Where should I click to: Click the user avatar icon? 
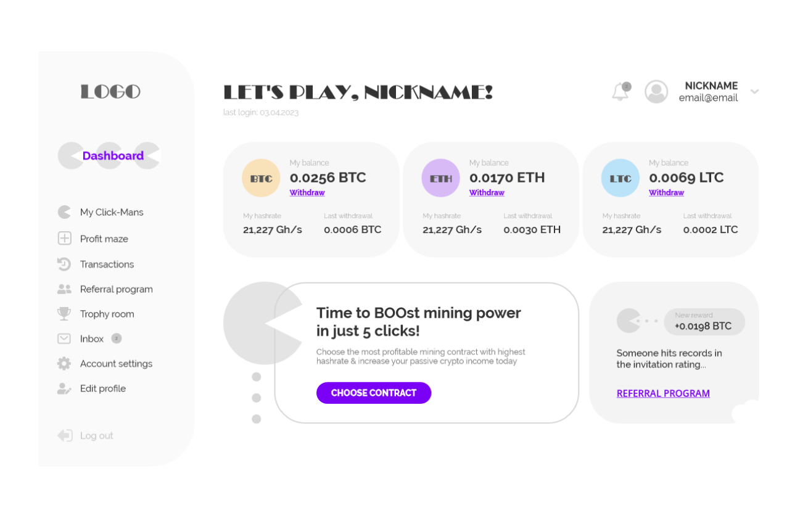pos(656,92)
